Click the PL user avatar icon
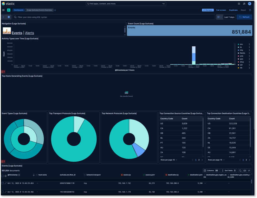Viewport: 257px width, 198px height. [250, 4]
